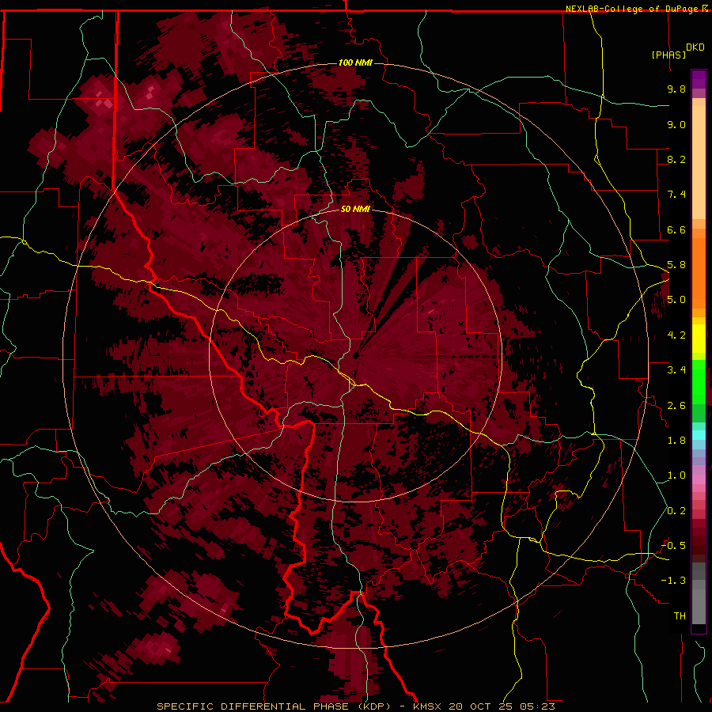This screenshot has height=712, width=712.
Task: Click the NEXLAB-College of DuPage label
Action: click(634, 9)
